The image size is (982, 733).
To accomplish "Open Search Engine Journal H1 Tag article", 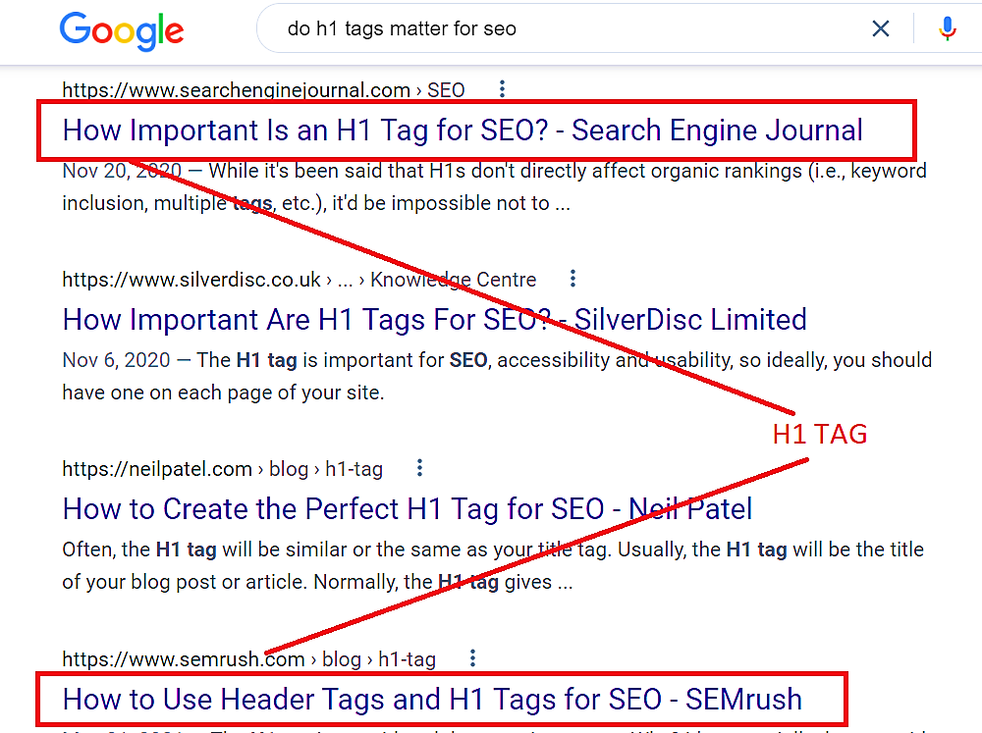I will 463,131.
